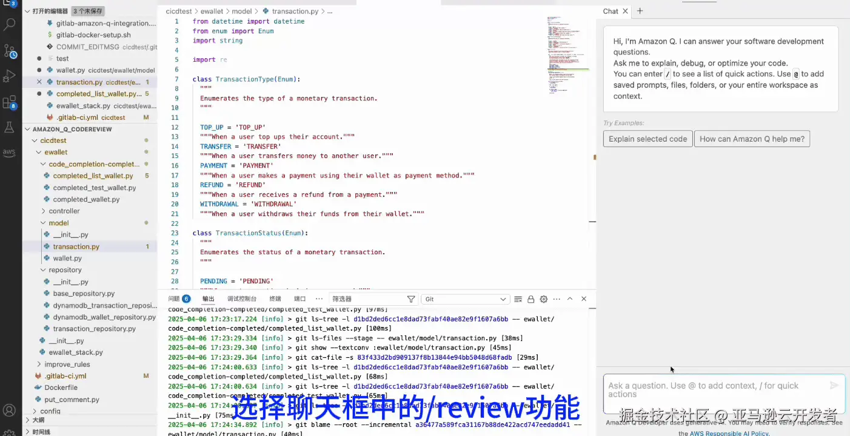The width and height of the screenshot is (850, 436).
Task: Switch to the 输出 output tab
Action: click(x=209, y=299)
